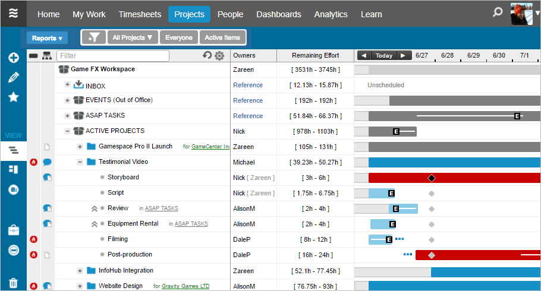Collapse the ACTIVE PROJECTS package
Viewport: 541px width, 291px height.
(x=67, y=131)
